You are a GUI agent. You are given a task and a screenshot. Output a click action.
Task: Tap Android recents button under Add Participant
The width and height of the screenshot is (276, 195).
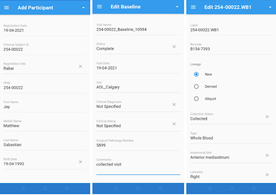[23, 189]
